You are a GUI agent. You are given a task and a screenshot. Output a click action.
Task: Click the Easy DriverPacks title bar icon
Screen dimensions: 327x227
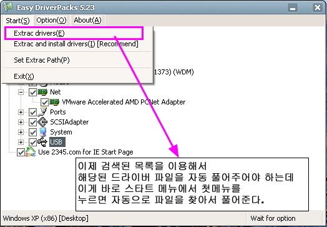pos(8,7)
